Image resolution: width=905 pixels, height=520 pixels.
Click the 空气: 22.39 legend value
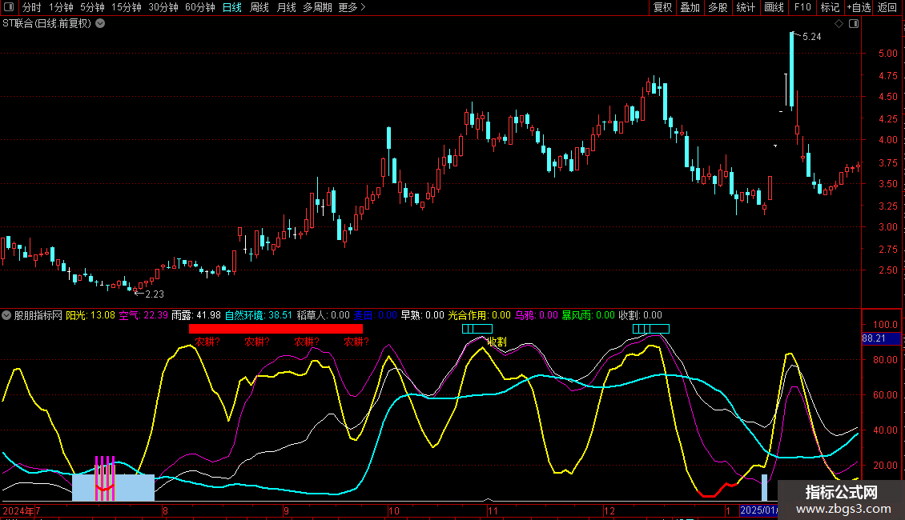(143, 315)
